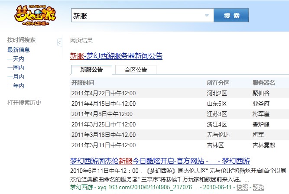Click the 河北2区 zone cell

coord(217,93)
